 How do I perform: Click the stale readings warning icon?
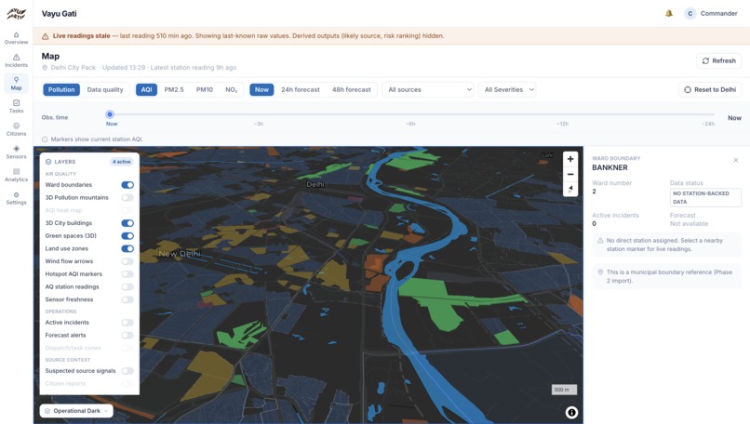[45, 36]
